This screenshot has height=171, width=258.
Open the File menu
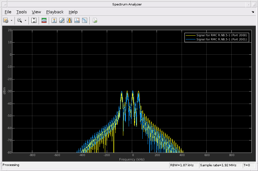click(x=8, y=12)
